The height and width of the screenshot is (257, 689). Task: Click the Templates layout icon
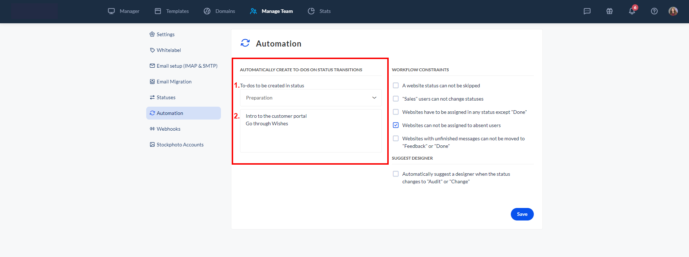[x=158, y=11]
